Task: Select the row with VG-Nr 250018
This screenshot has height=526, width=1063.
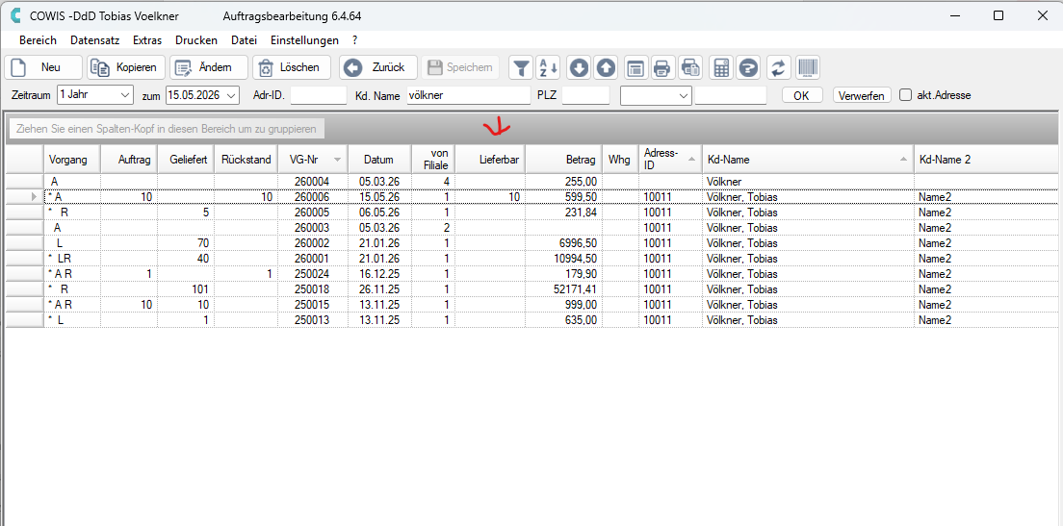Action: 531,289
